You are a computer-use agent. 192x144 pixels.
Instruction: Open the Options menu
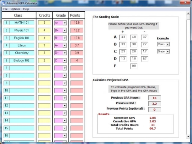15,9
